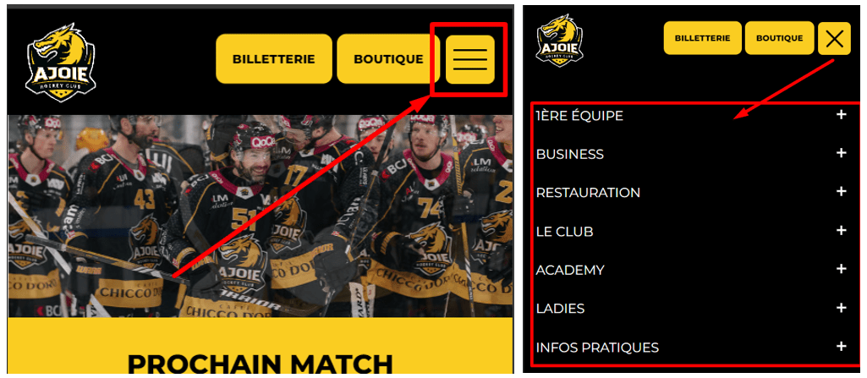The width and height of the screenshot is (867, 378).
Task: Select the 1ÈRE ÉQUIPE menu item
Action: pyautogui.click(x=579, y=116)
